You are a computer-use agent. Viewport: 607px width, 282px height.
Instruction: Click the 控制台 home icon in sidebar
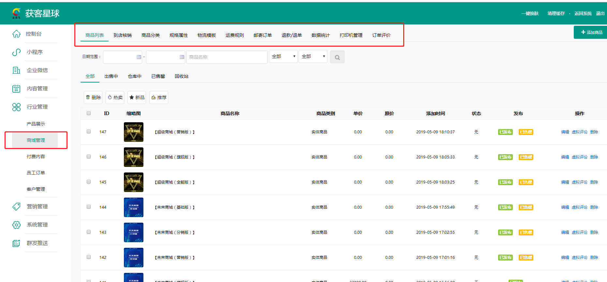tap(16, 34)
